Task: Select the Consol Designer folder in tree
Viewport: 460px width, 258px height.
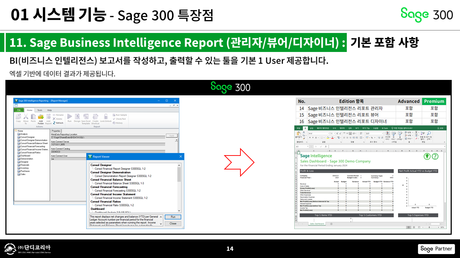Action: [26, 137]
